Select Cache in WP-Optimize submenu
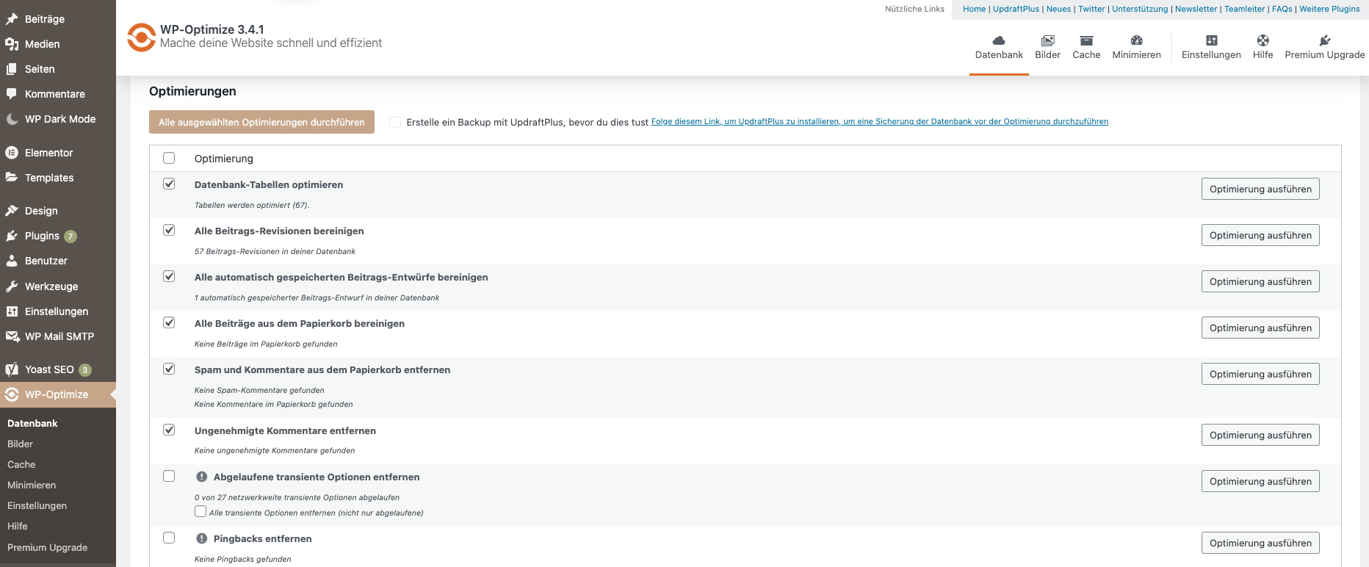The image size is (1369, 567). click(x=21, y=464)
